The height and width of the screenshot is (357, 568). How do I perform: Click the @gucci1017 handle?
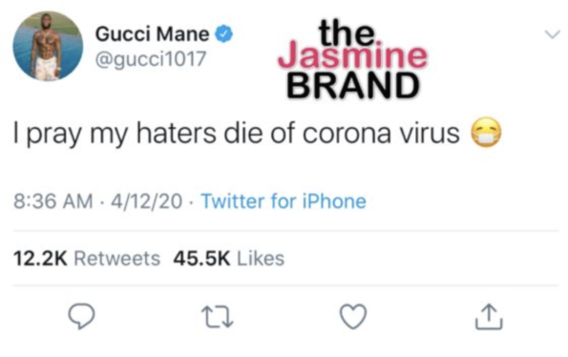150,58
